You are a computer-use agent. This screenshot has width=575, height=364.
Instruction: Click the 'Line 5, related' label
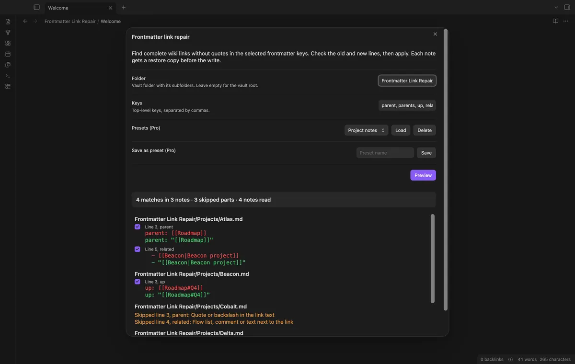(x=160, y=249)
